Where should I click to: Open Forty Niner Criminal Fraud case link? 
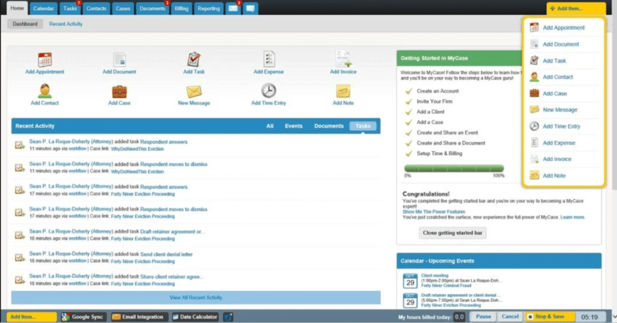tap(446, 286)
